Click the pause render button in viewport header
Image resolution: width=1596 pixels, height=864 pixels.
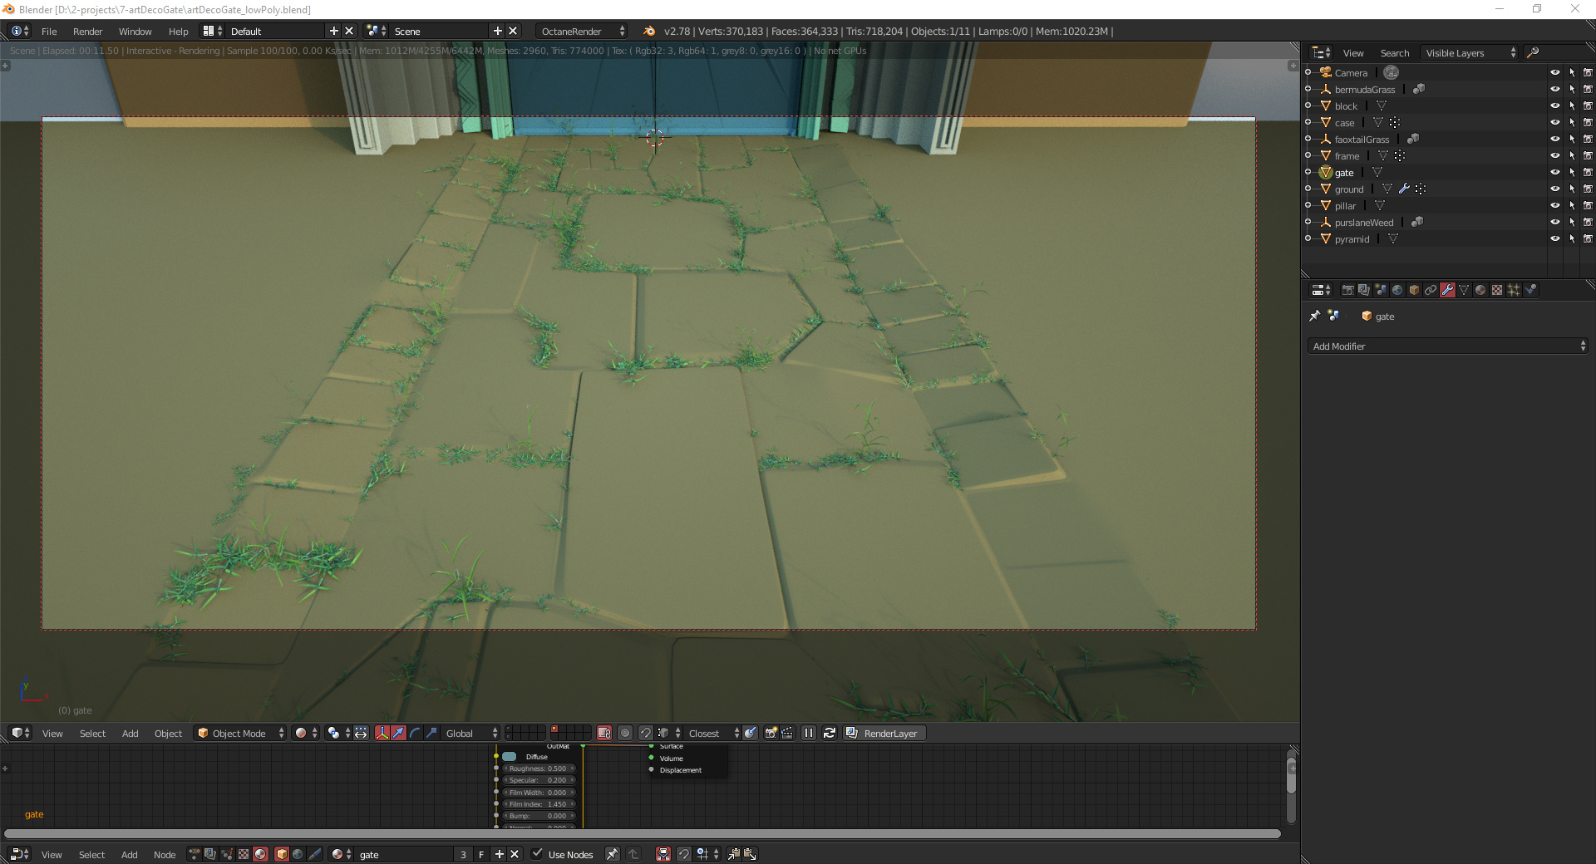[808, 733]
